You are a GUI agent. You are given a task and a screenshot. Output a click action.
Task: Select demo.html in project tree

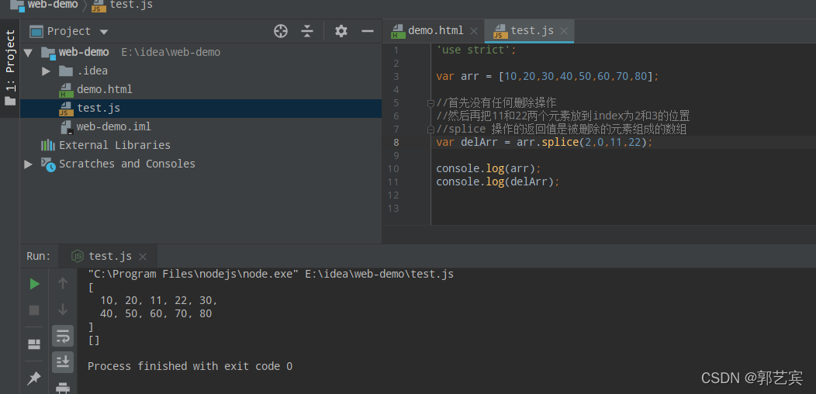[104, 89]
